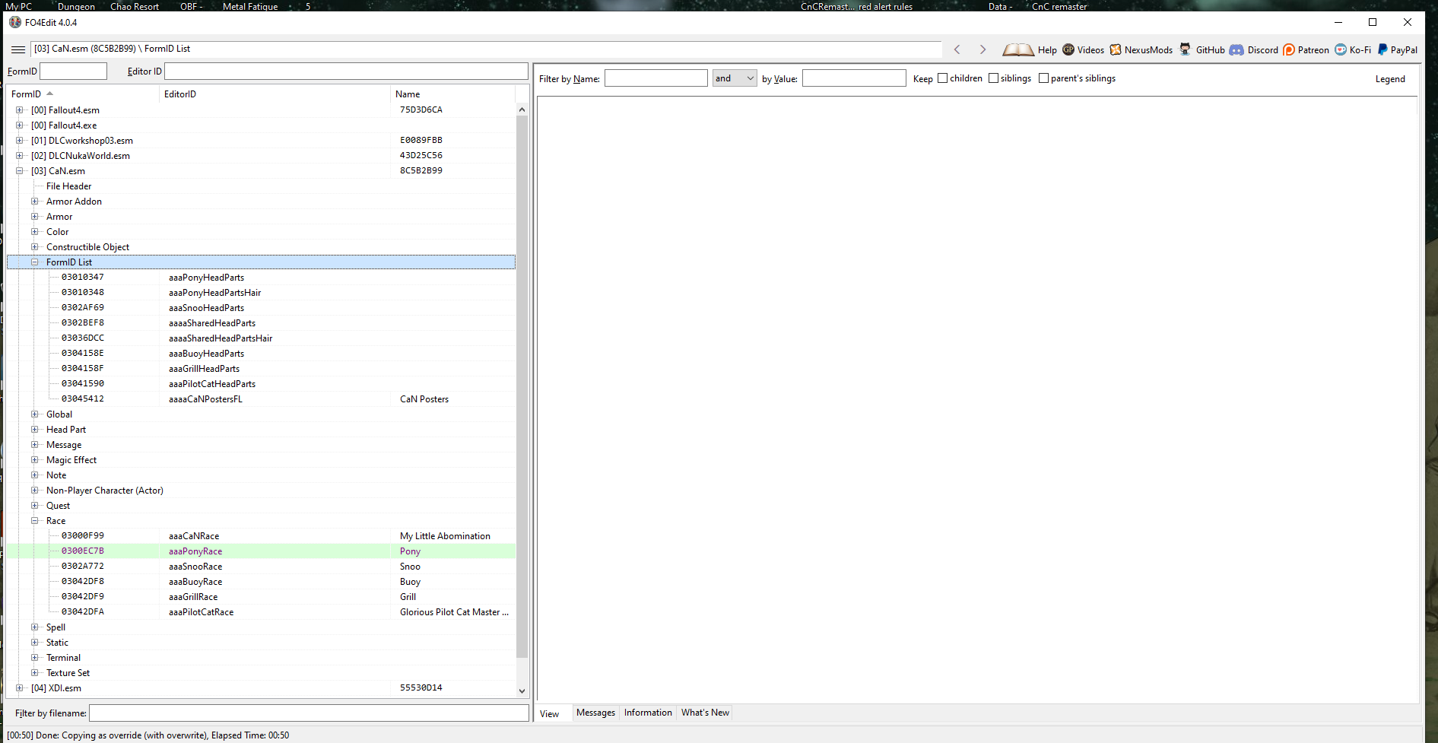
Task: Click the FO4Edit application title icon
Action: point(15,22)
